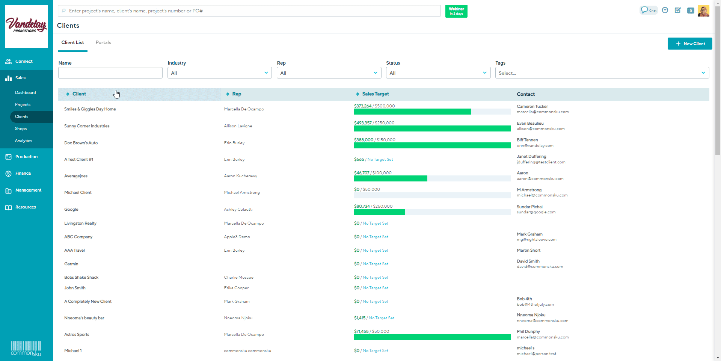The height and width of the screenshot is (361, 721).
Task: Open the notifications counter badge
Action: click(691, 11)
